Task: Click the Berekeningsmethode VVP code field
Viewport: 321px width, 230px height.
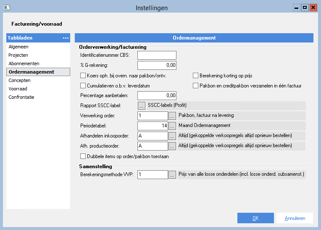Action: tap(153, 174)
